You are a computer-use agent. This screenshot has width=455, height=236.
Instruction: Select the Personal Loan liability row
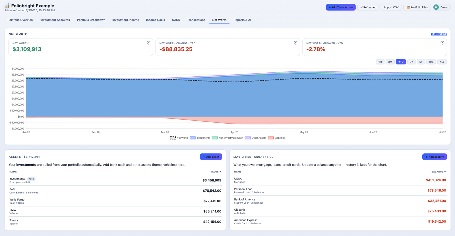tap(340, 191)
